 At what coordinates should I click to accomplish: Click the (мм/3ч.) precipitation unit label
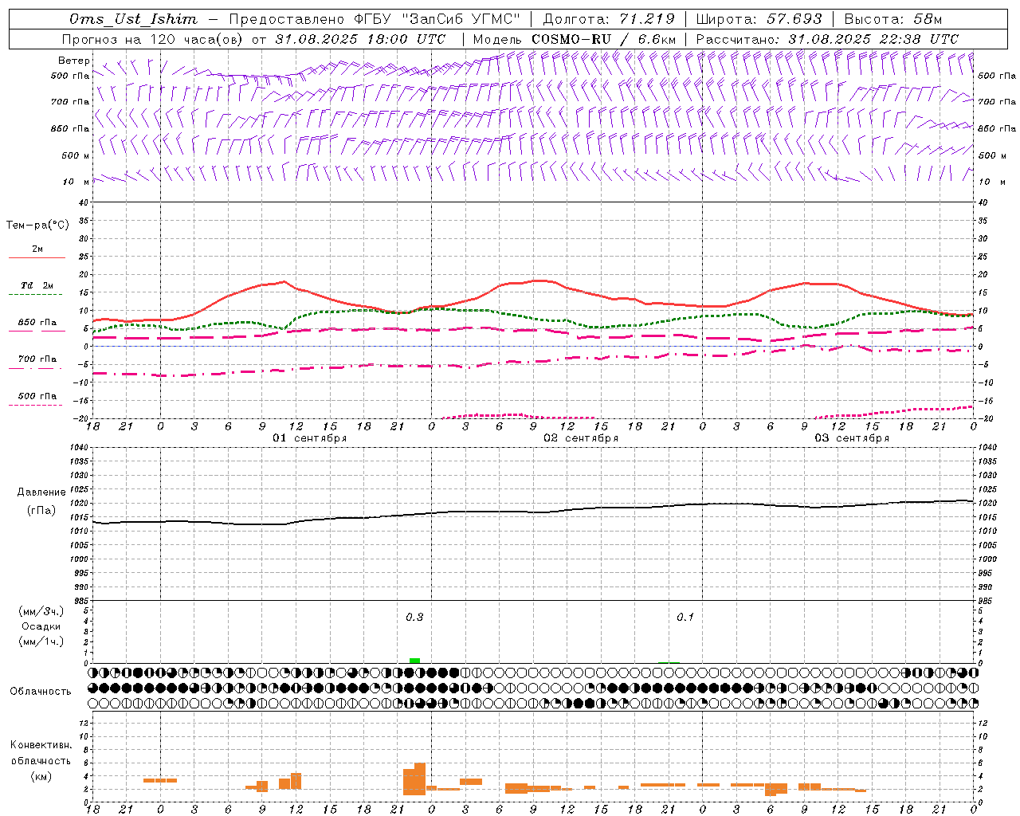(41, 611)
